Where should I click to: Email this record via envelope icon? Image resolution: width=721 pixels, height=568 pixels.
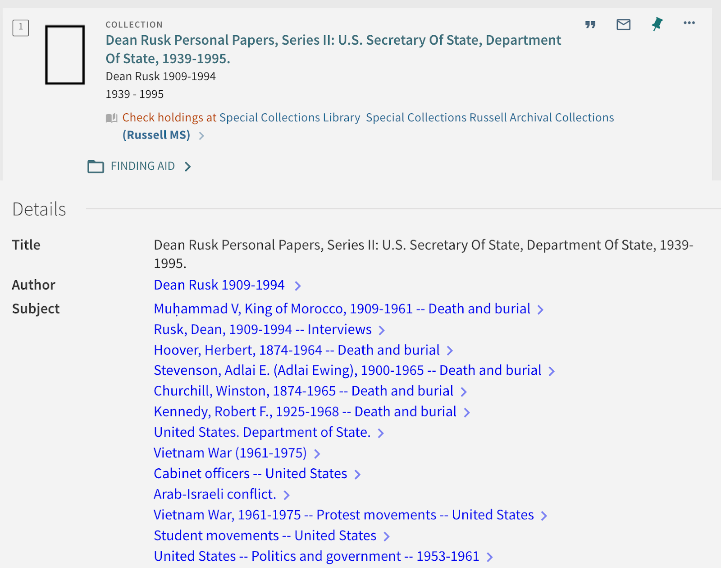pyautogui.click(x=623, y=24)
